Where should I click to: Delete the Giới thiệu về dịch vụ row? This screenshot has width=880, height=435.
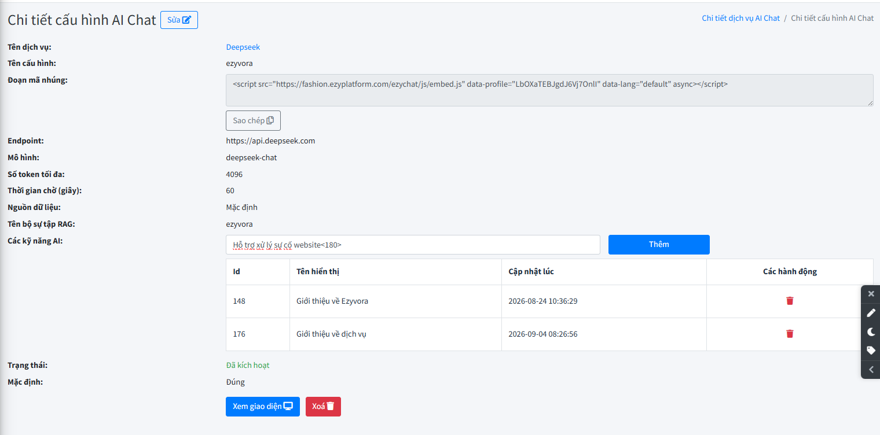click(x=790, y=334)
